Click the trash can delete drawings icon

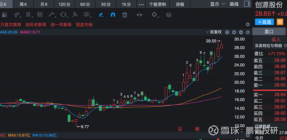124,15
